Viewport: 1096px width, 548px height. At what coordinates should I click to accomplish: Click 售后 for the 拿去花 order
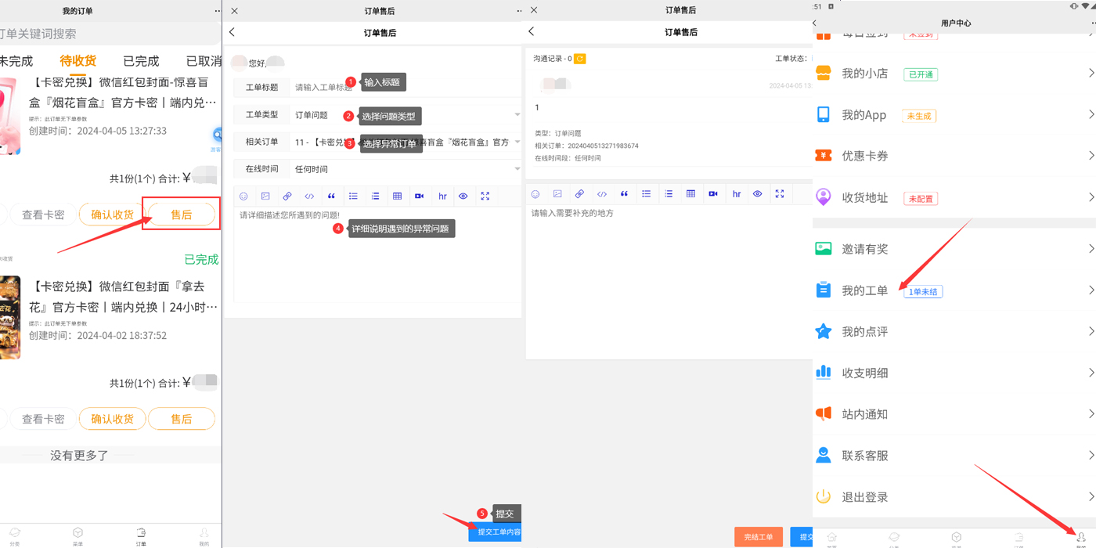tap(182, 419)
